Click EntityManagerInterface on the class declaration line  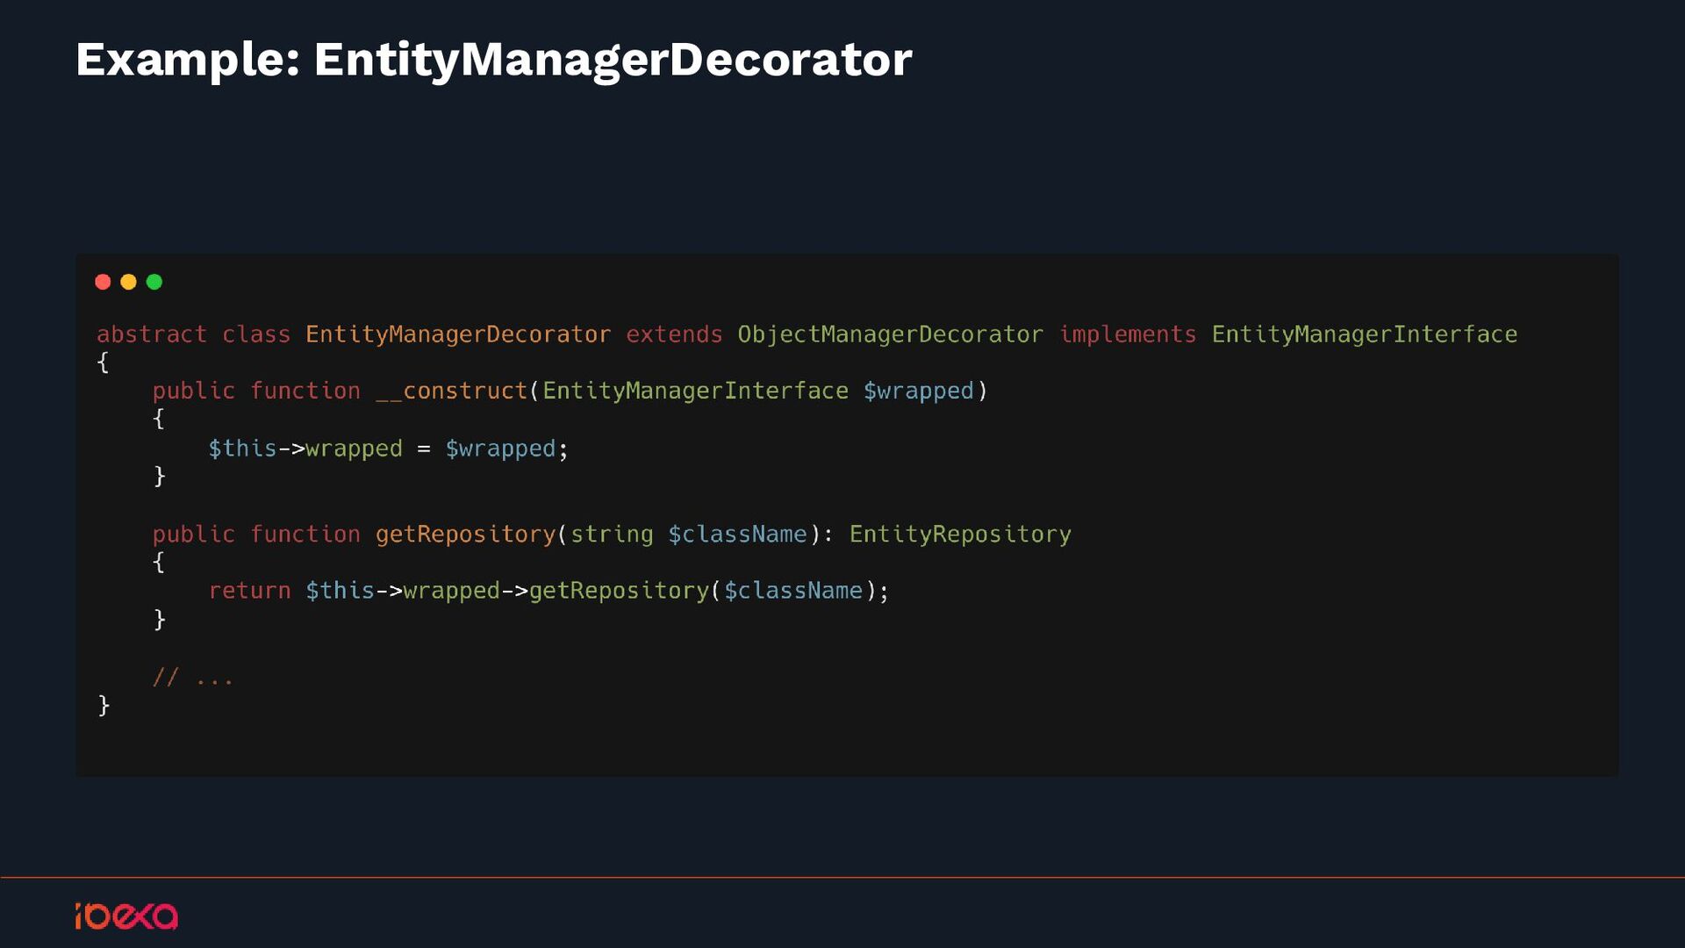pyautogui.click(x=1364, y=334)
